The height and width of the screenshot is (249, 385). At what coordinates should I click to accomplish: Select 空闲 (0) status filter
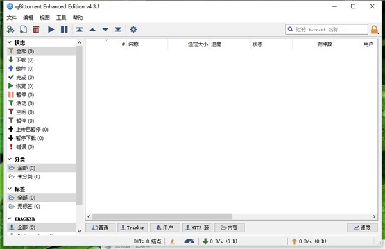(x=41, y=112)
